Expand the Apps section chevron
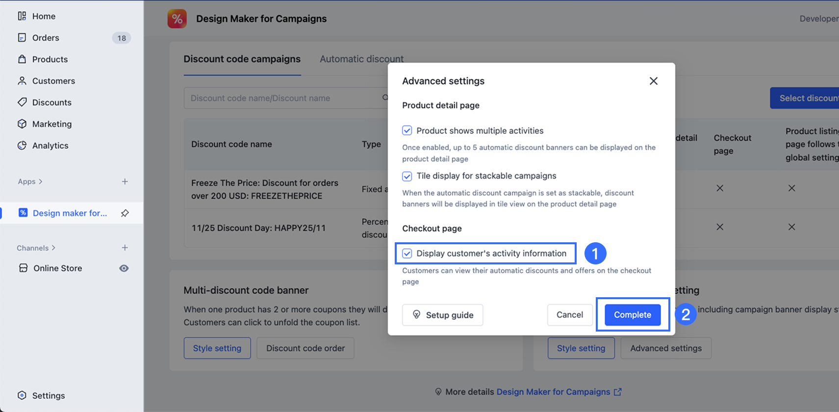 [41, 181]
